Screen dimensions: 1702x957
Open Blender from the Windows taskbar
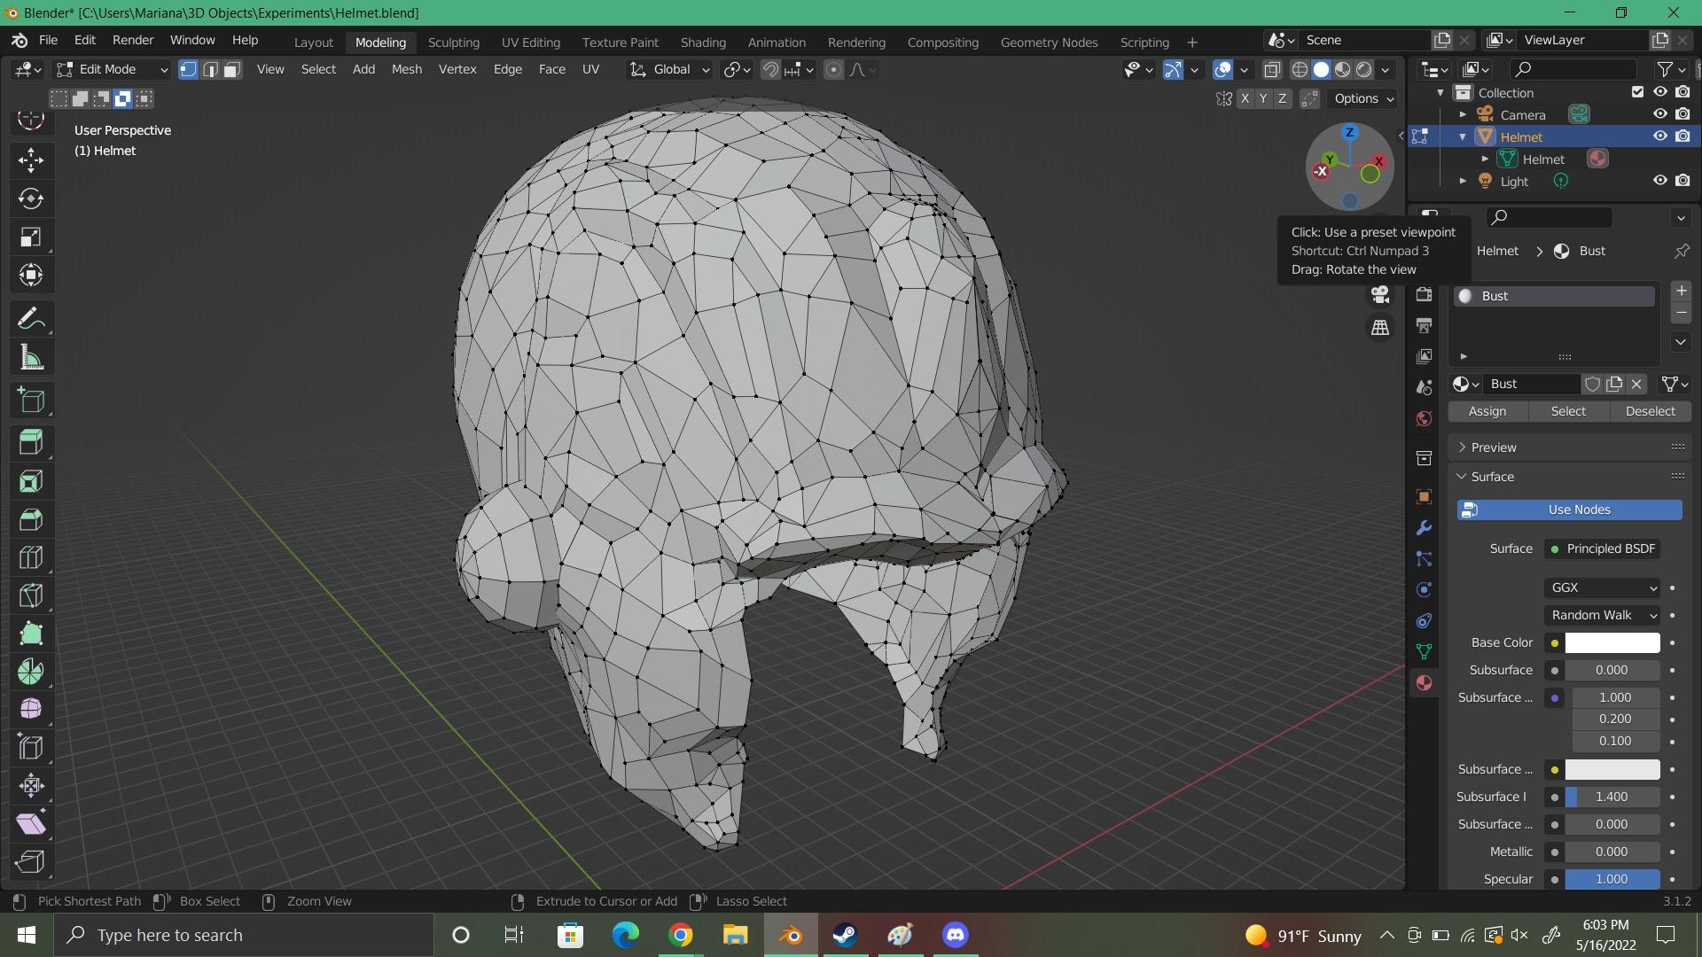[x=791, y=935]
